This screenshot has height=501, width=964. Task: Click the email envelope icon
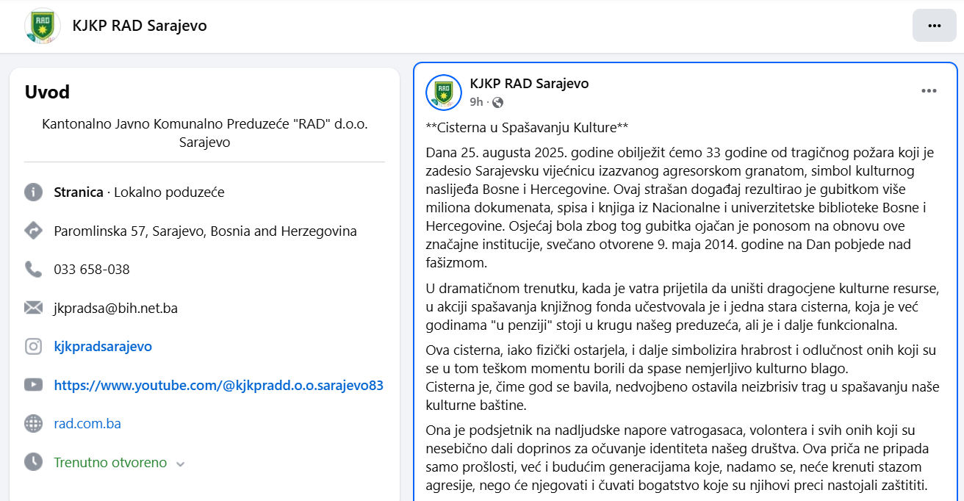[34, 308]
